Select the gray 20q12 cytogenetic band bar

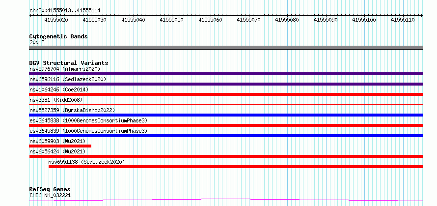(x=226, y=48)
